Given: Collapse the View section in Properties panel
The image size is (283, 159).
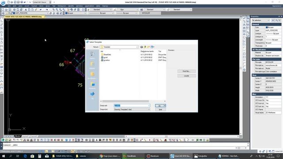Looking at the screenshot, I should pos(266,75).
